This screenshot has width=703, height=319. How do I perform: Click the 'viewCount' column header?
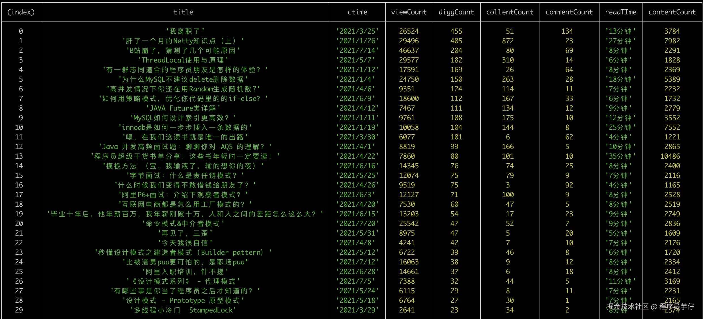tap(409, 12)
